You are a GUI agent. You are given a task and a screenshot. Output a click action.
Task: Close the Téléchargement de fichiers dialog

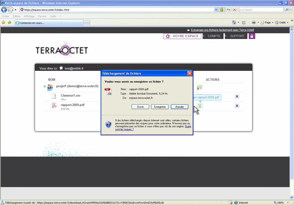pyautogui.click(x=190, y=73)
